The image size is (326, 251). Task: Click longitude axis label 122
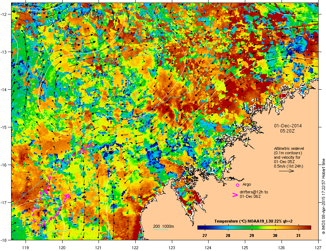pyautogui.click(x=135, y=247)
